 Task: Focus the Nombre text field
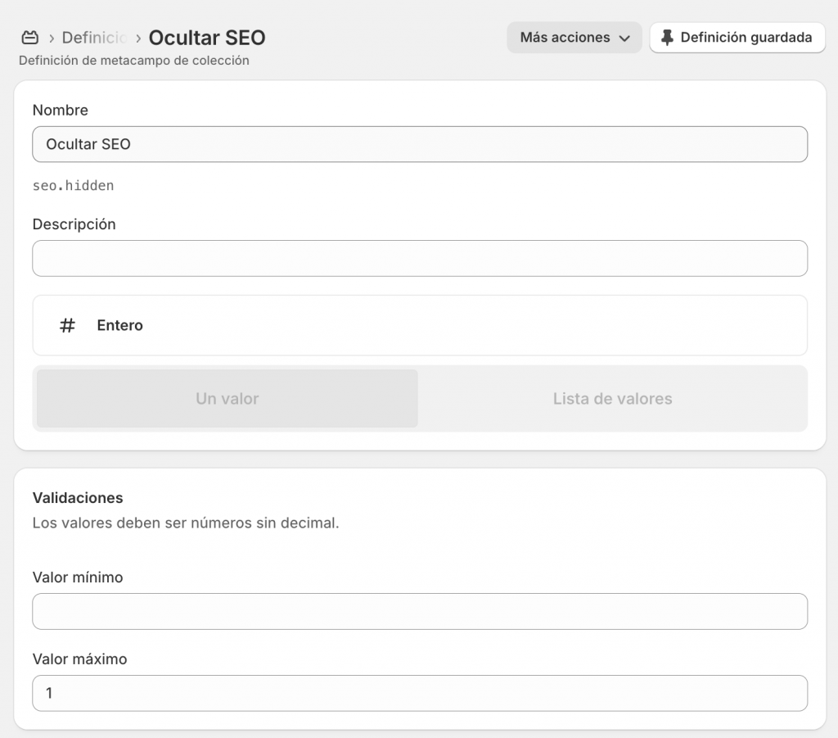pos(419,144)
